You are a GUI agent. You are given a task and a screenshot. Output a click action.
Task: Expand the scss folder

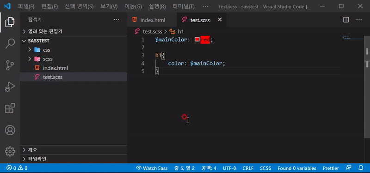click(x=30, y=59)
